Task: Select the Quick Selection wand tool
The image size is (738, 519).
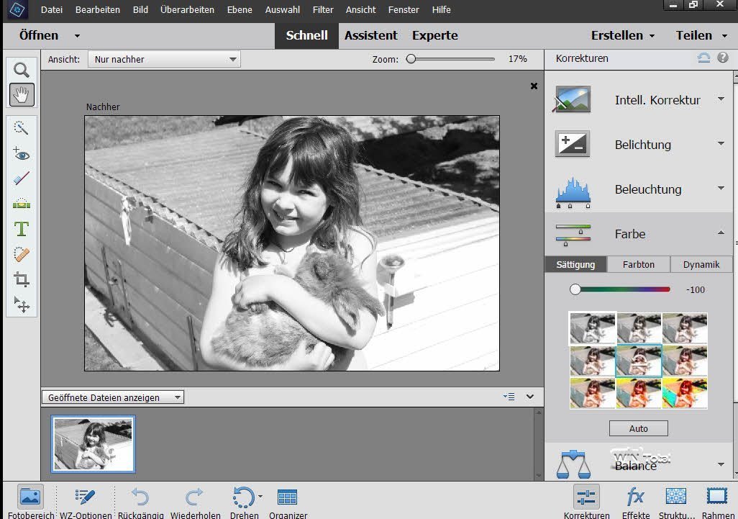Action: [22, 127]
